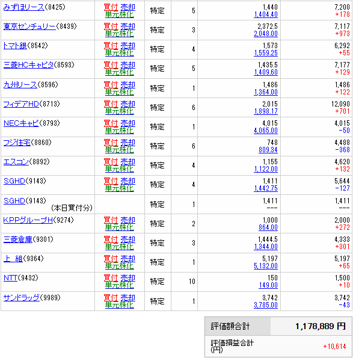Screen dimensions: 353x358
Task: Click 買付 for 上組
Action: [111, 259]
